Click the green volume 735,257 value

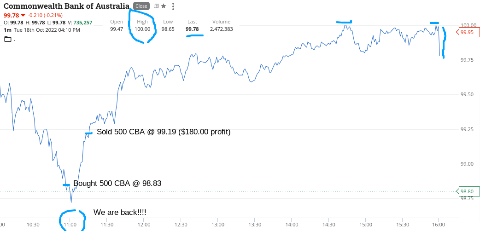point(83,23)
